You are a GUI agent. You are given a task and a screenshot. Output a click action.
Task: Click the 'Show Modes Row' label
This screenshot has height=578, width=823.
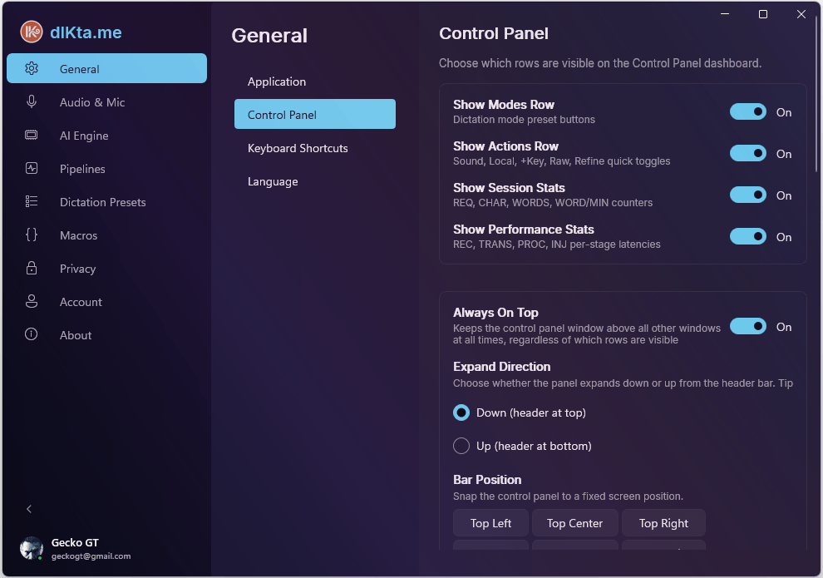coord(503,105)
